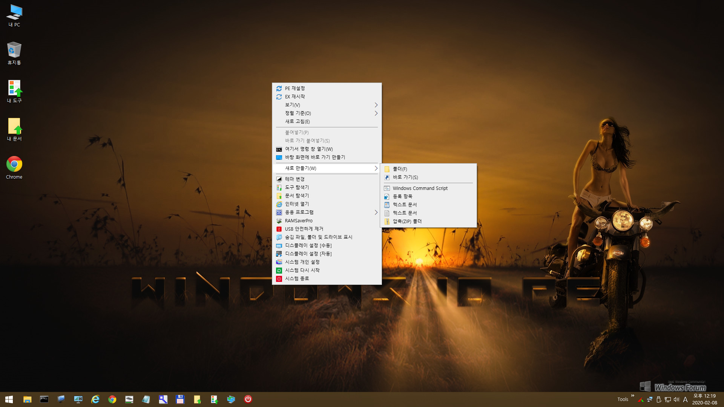Click the memory chip icon in taskbar
724x407 pixels.
[x=129, y=399]
